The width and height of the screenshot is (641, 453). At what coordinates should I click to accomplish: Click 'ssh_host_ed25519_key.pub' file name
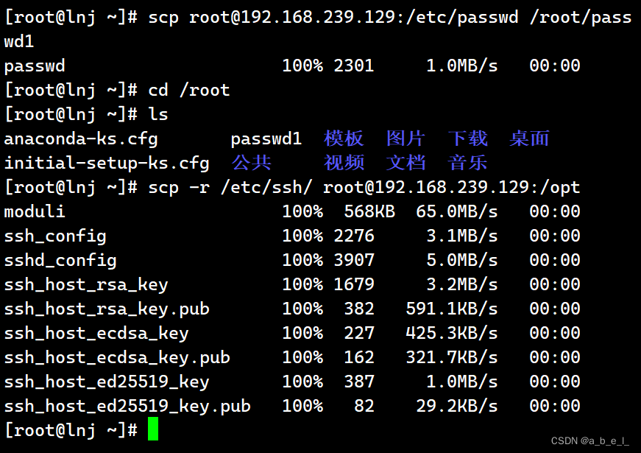click(127, 407)
